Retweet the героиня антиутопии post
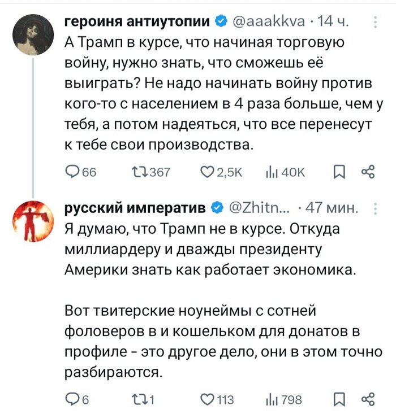This screenshot has width=396, height=414. 138,173
